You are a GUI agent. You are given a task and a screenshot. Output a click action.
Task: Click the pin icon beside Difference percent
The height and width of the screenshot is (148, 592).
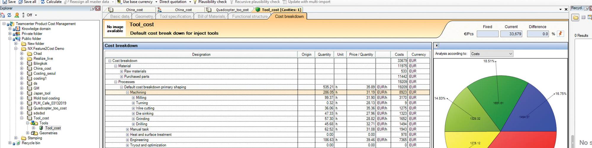(x=560, y=34)
